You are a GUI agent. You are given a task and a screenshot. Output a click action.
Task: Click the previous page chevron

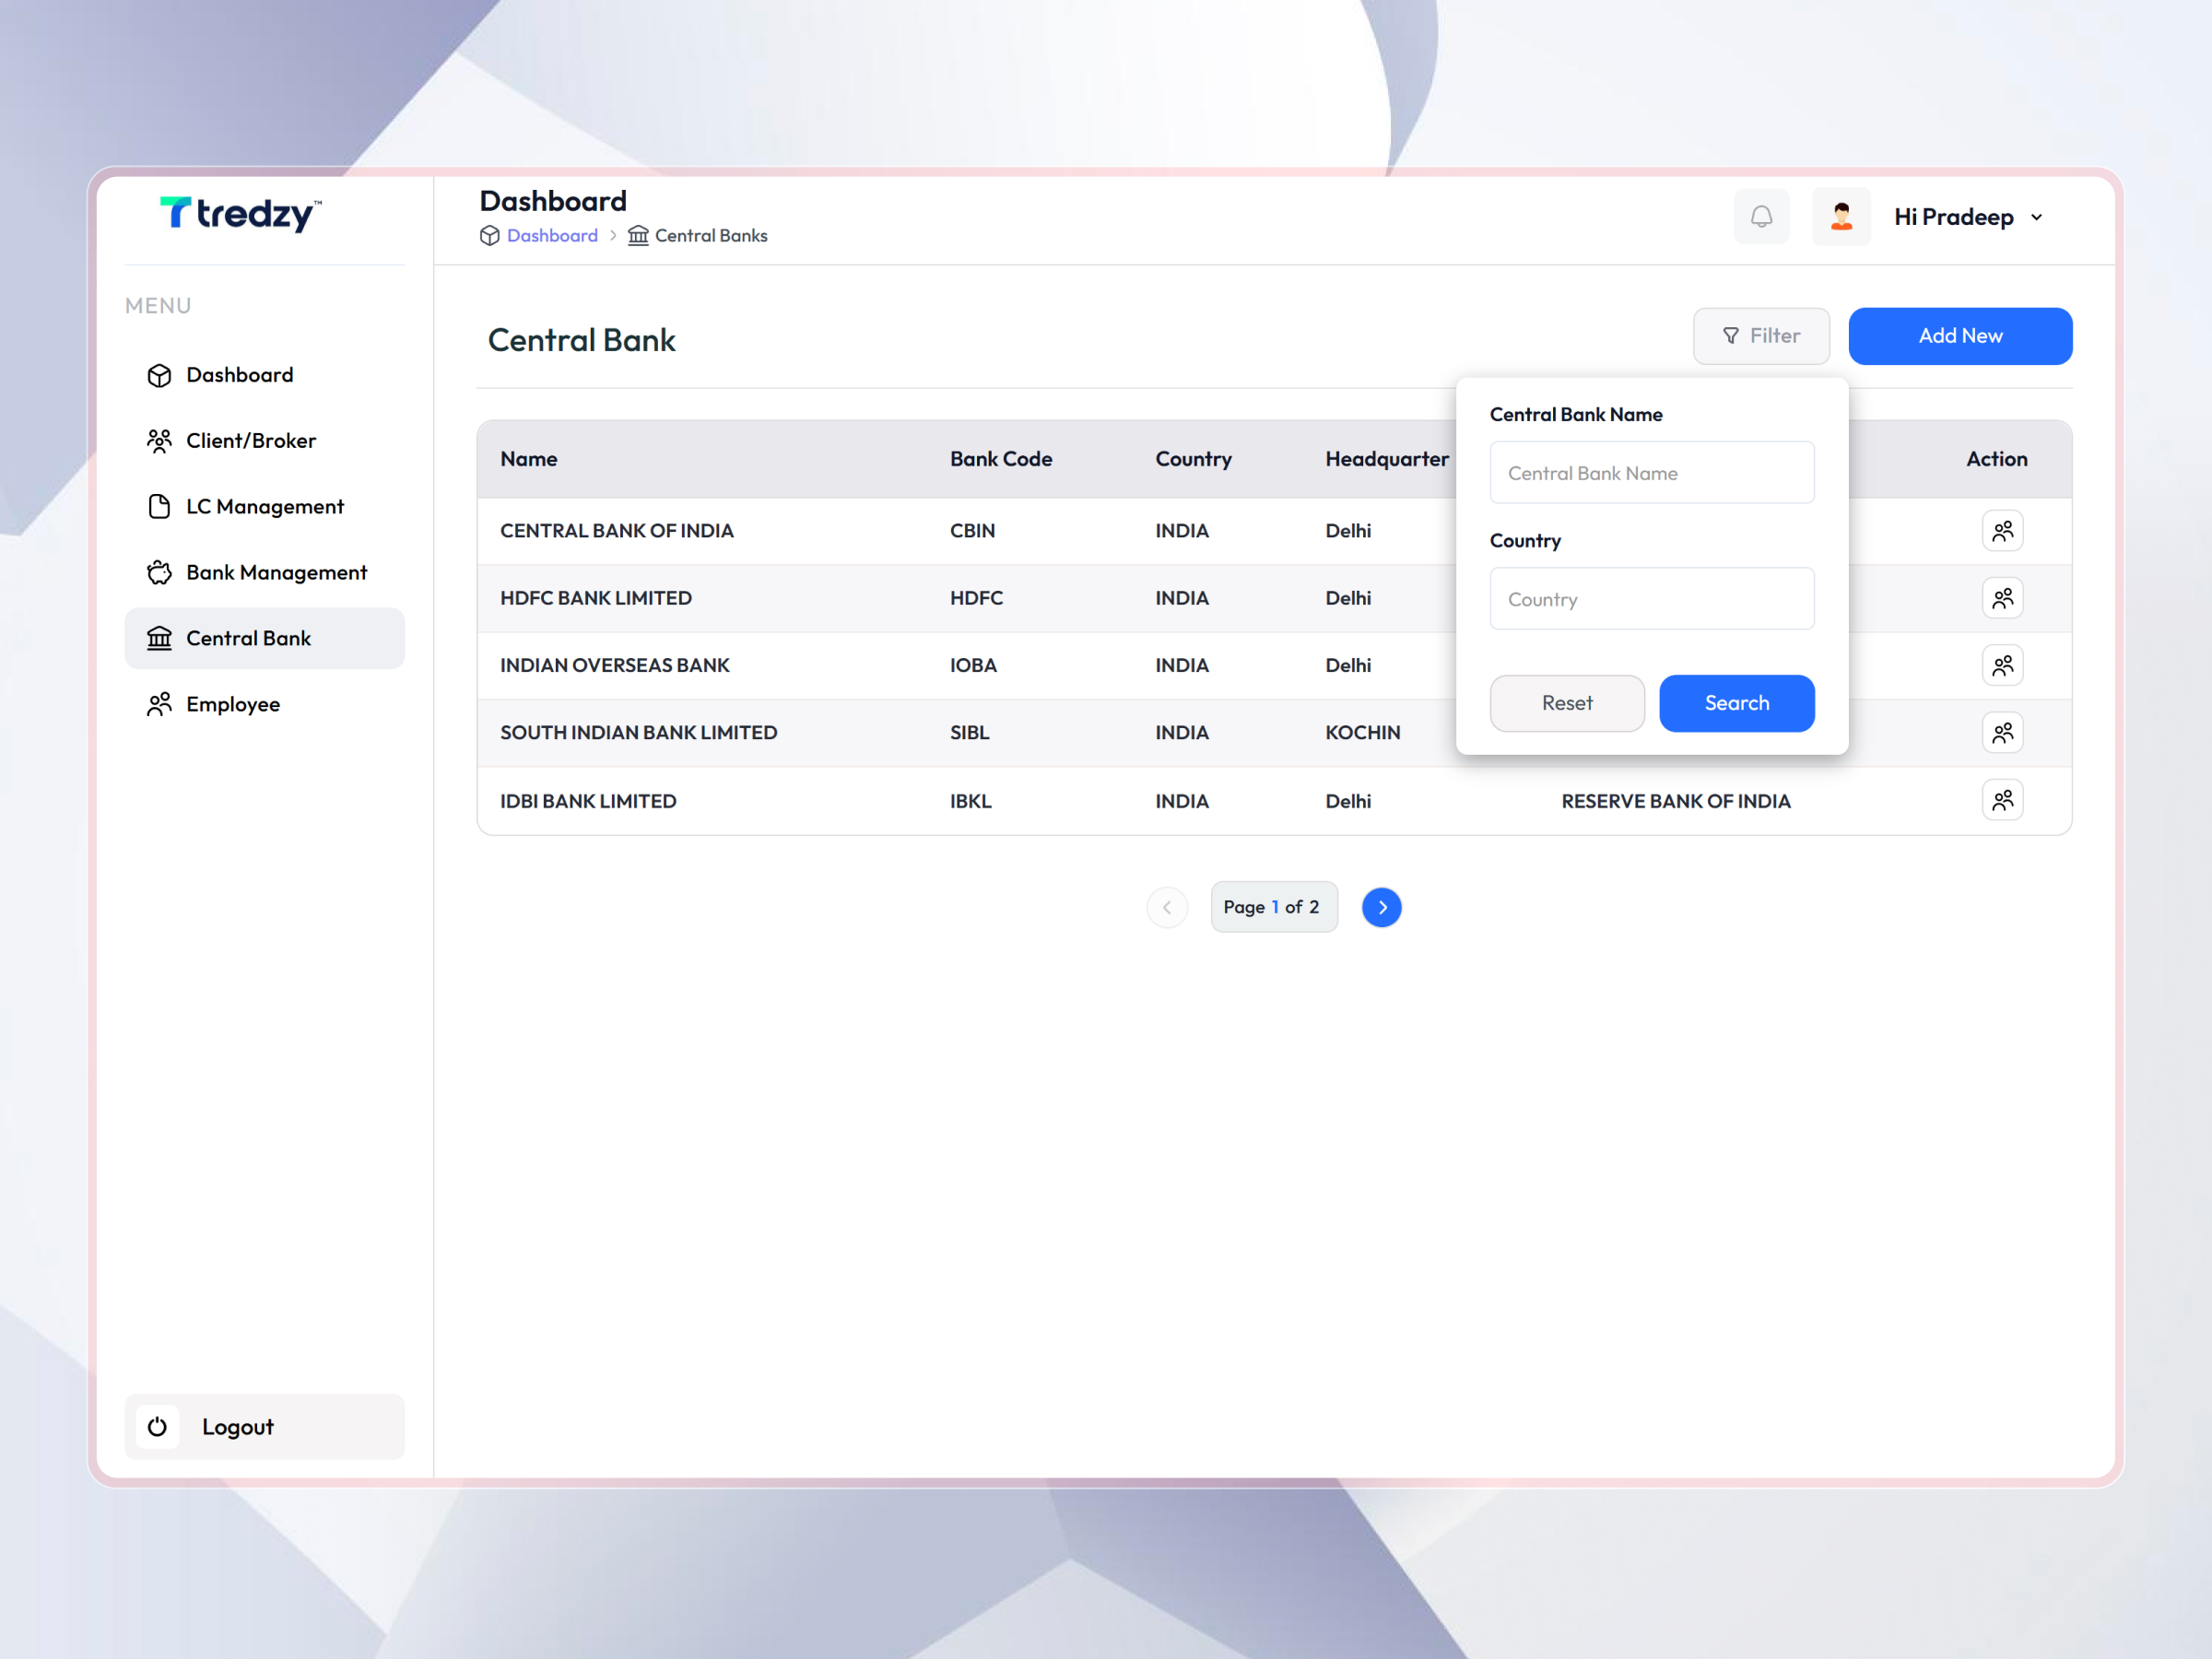(1167, 907)
